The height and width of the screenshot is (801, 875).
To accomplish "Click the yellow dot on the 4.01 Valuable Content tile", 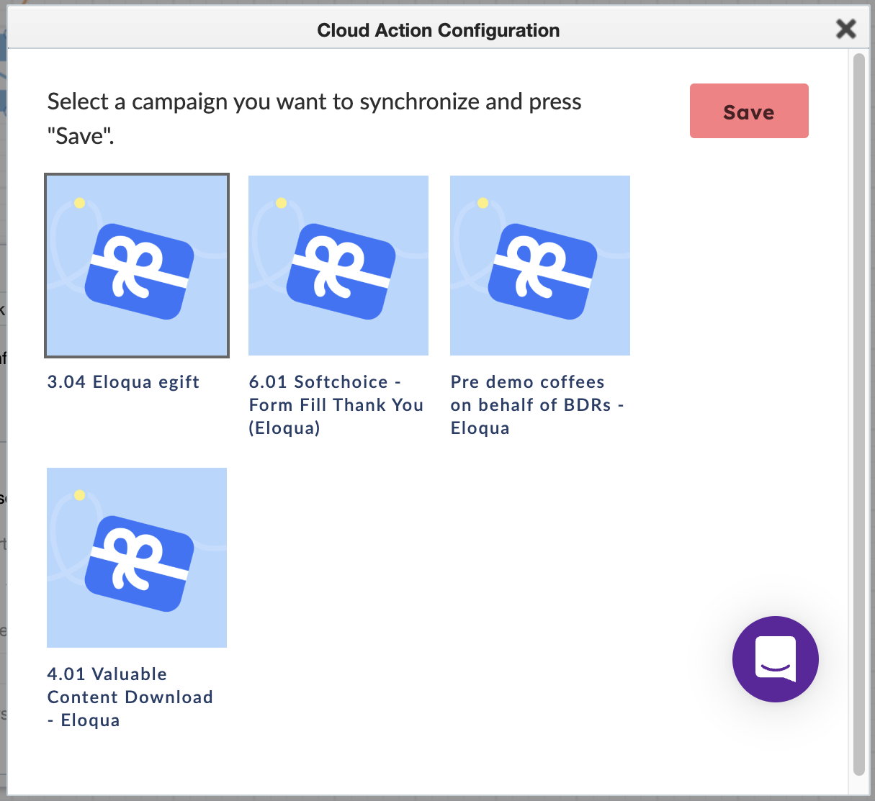I will pyautogui.click(x=80, y=495).
